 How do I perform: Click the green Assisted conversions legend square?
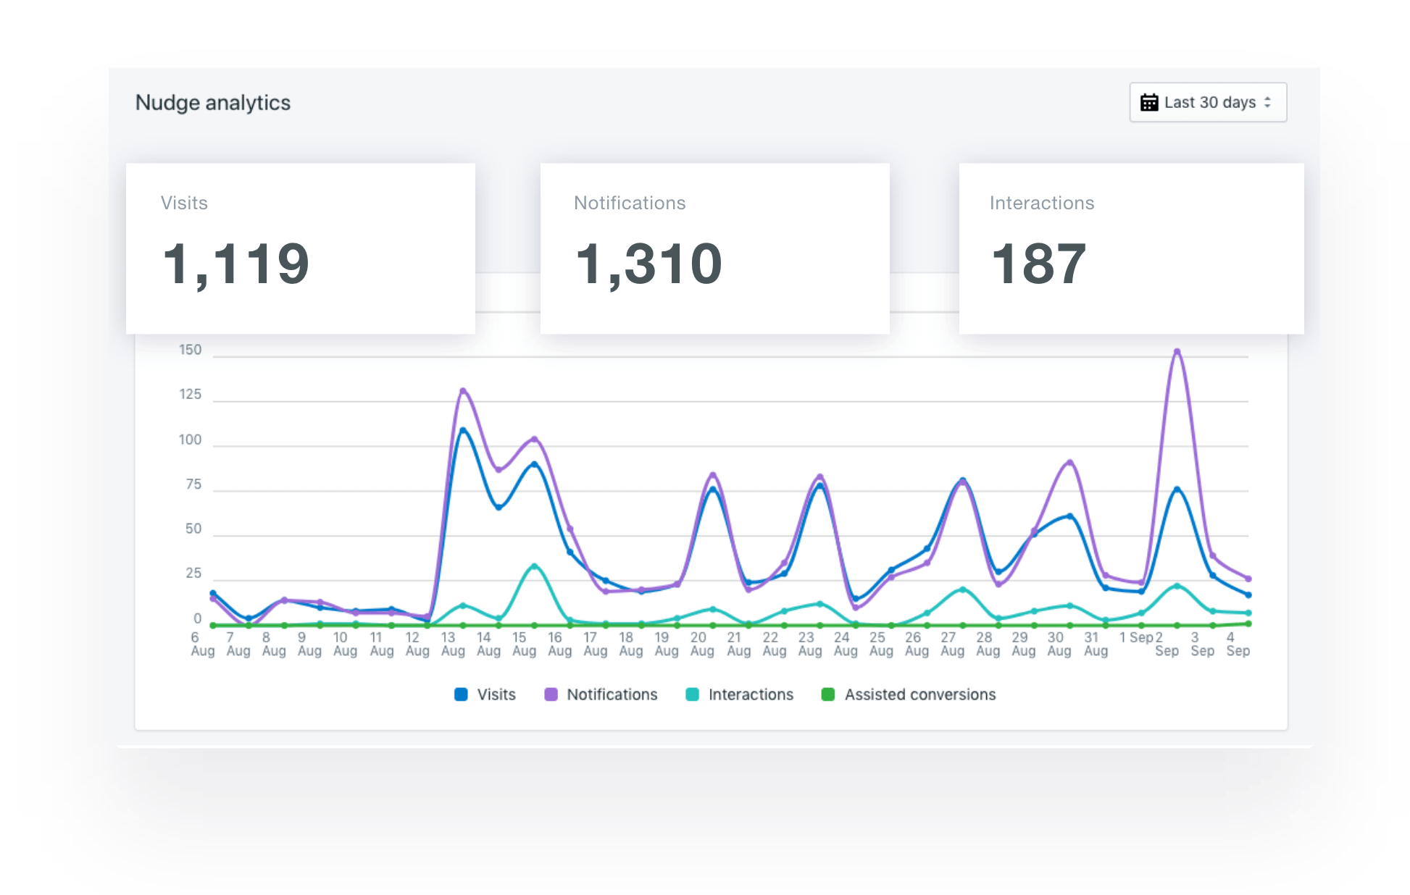click(827, 694)
